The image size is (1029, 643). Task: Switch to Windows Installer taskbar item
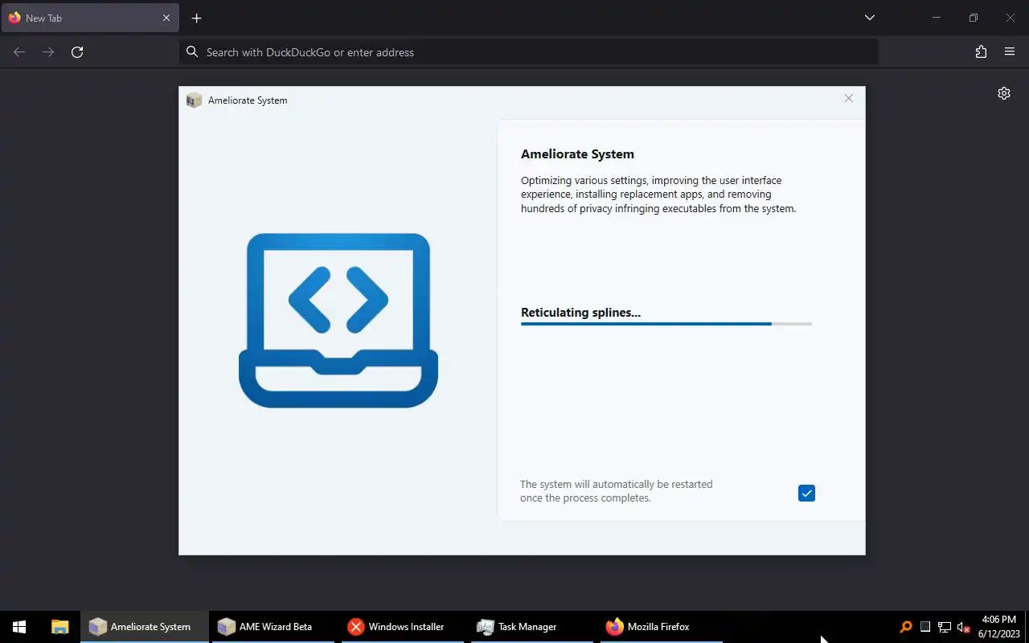coord(404,627)
